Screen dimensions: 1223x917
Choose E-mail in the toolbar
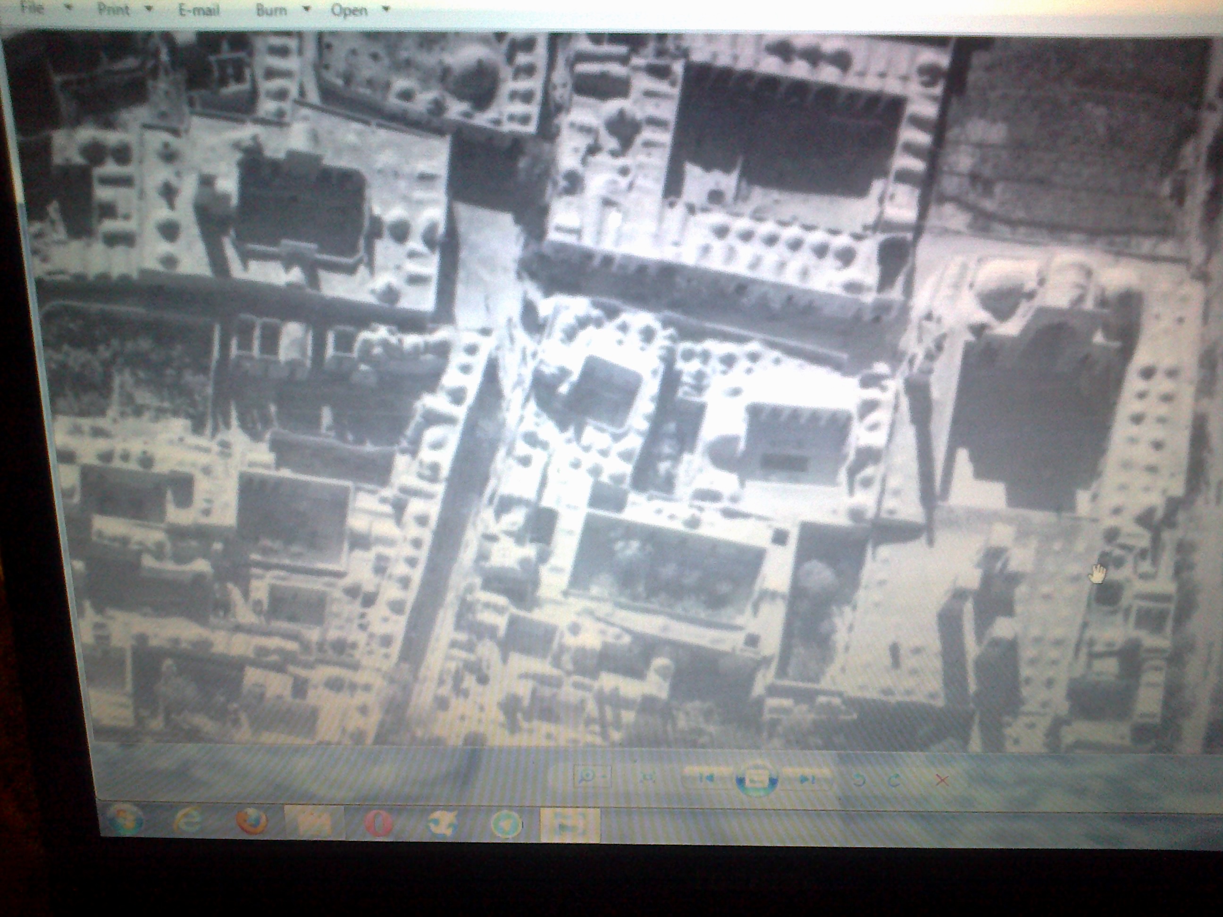(199, 9)
